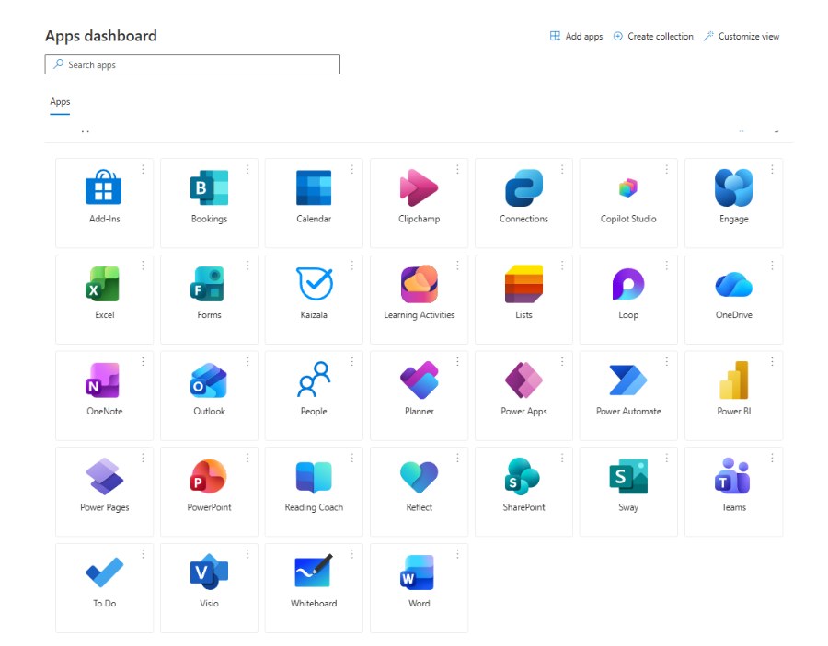This screenshot has height=646, width=828.
Task: Click the Whiteboard label text
Action: click(314, 604)
